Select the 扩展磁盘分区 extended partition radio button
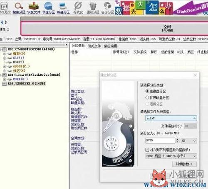The width and height of the screenshot is (208, 189). (147, 97)
